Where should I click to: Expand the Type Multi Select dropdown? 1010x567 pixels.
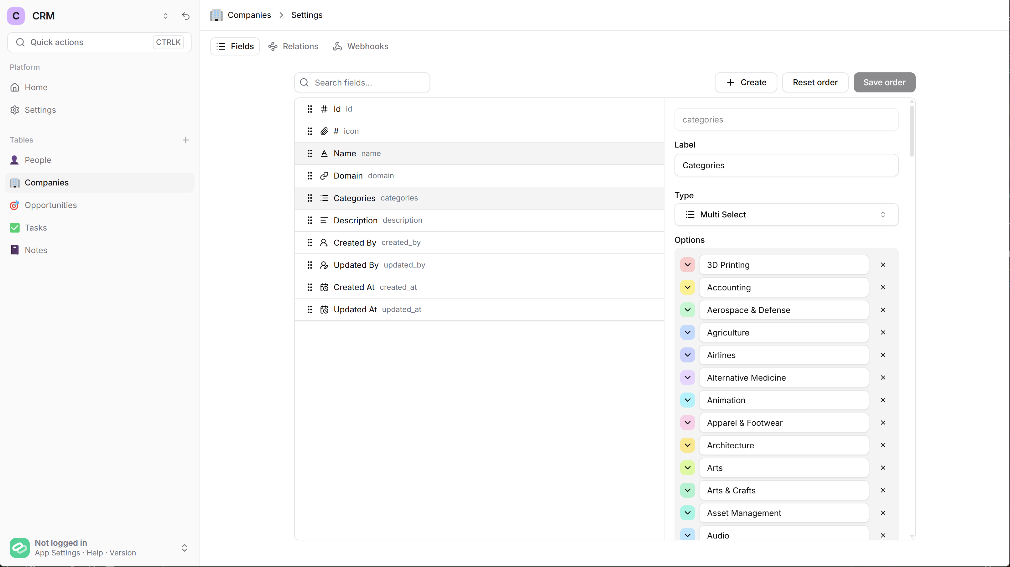click(x=786, y=215)
